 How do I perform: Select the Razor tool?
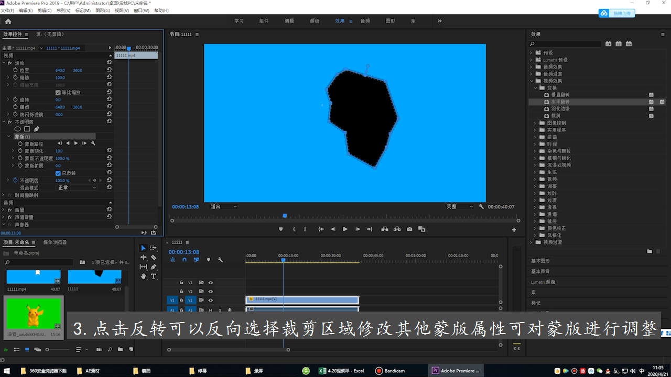tap(154, 257)
